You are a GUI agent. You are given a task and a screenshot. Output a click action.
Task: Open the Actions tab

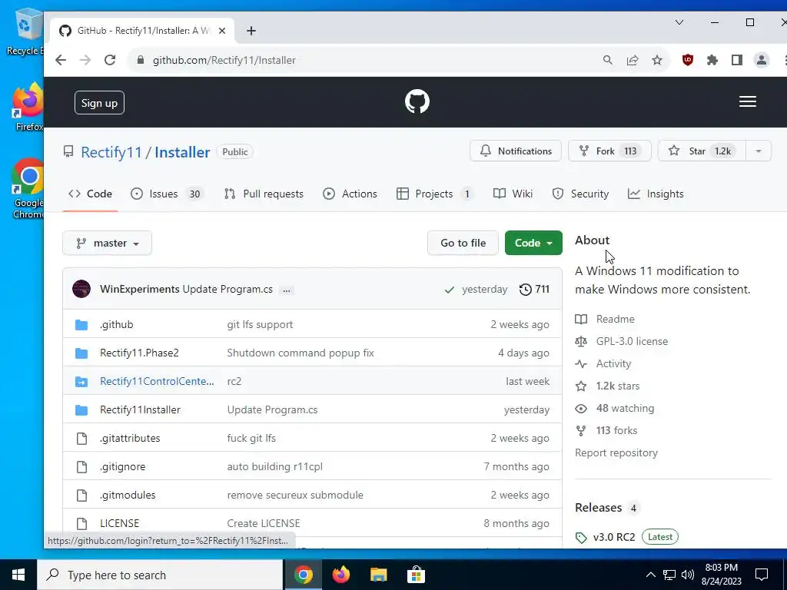[350, 194]
